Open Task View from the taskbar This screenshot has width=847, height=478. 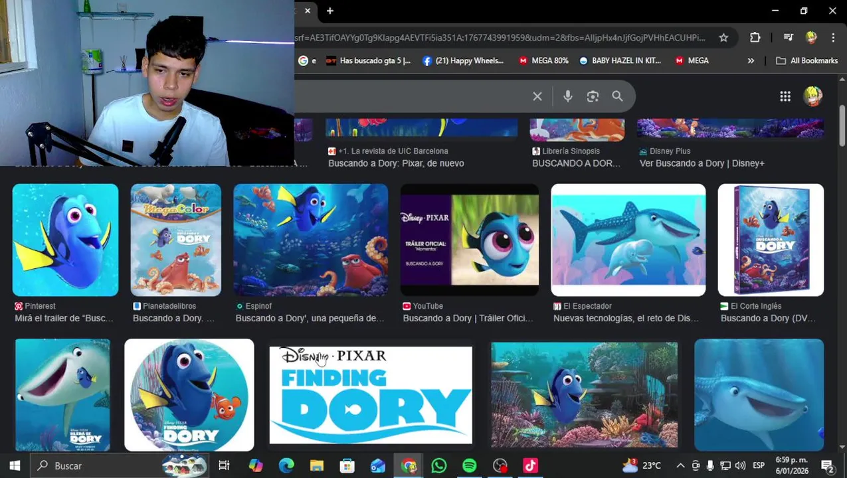click(224, 466)
